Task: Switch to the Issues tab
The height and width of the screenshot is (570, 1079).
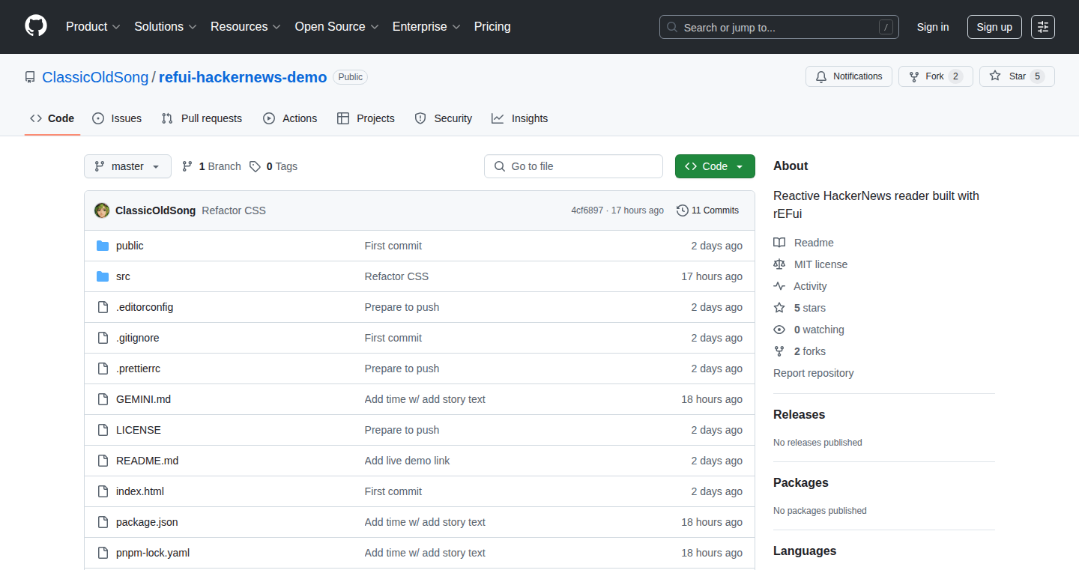Action: coord(117,118)
